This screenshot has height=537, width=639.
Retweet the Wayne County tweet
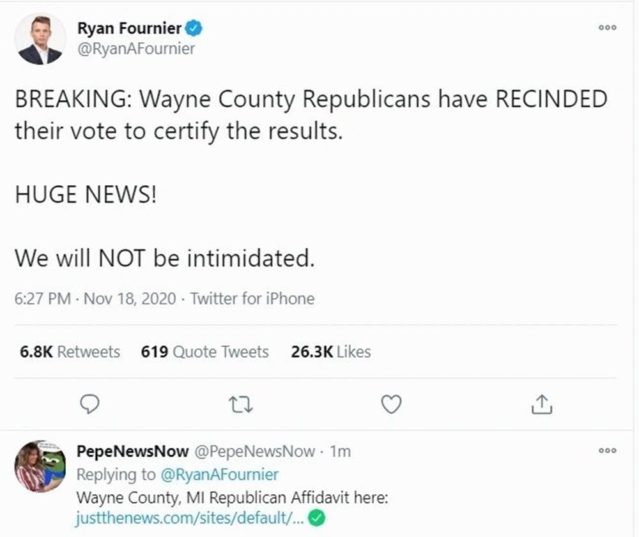(x=242, y=404)
